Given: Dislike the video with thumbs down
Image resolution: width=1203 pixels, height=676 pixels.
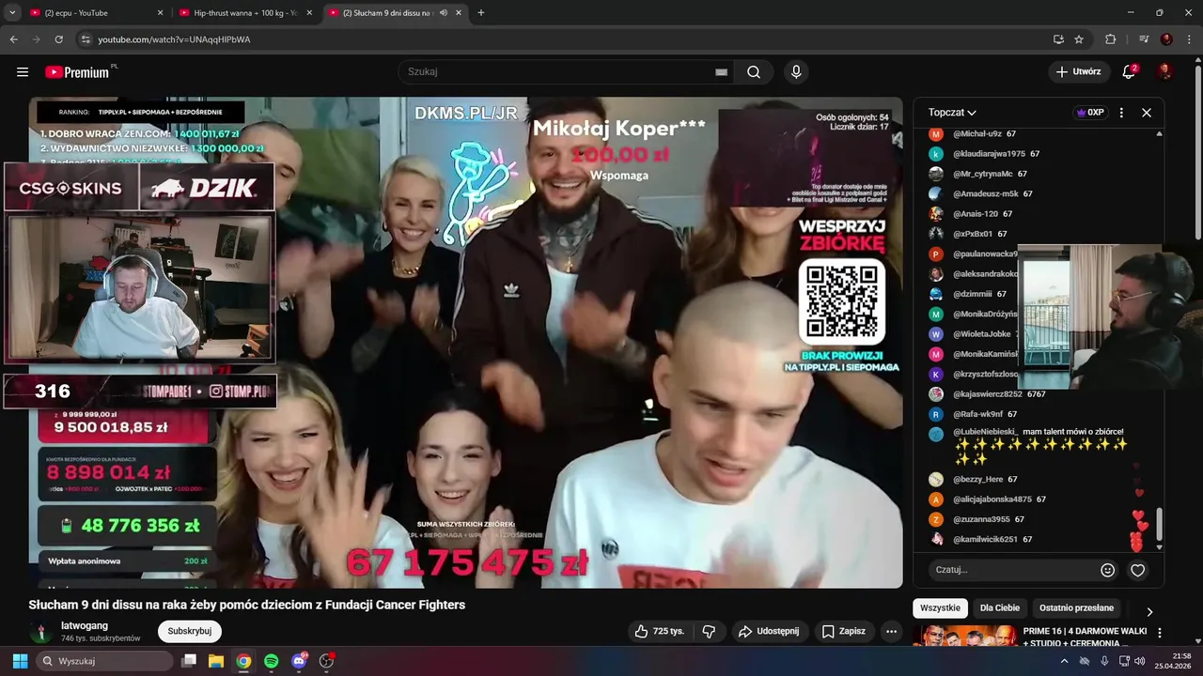Looking at the screenshot, I should tap(709, 631).
